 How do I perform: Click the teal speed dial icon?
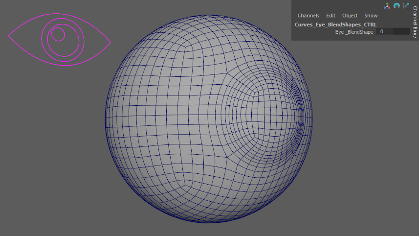point(397,5)
